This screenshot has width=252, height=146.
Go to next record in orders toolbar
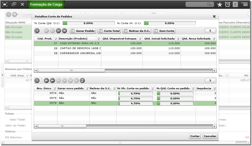pos(58,81)
